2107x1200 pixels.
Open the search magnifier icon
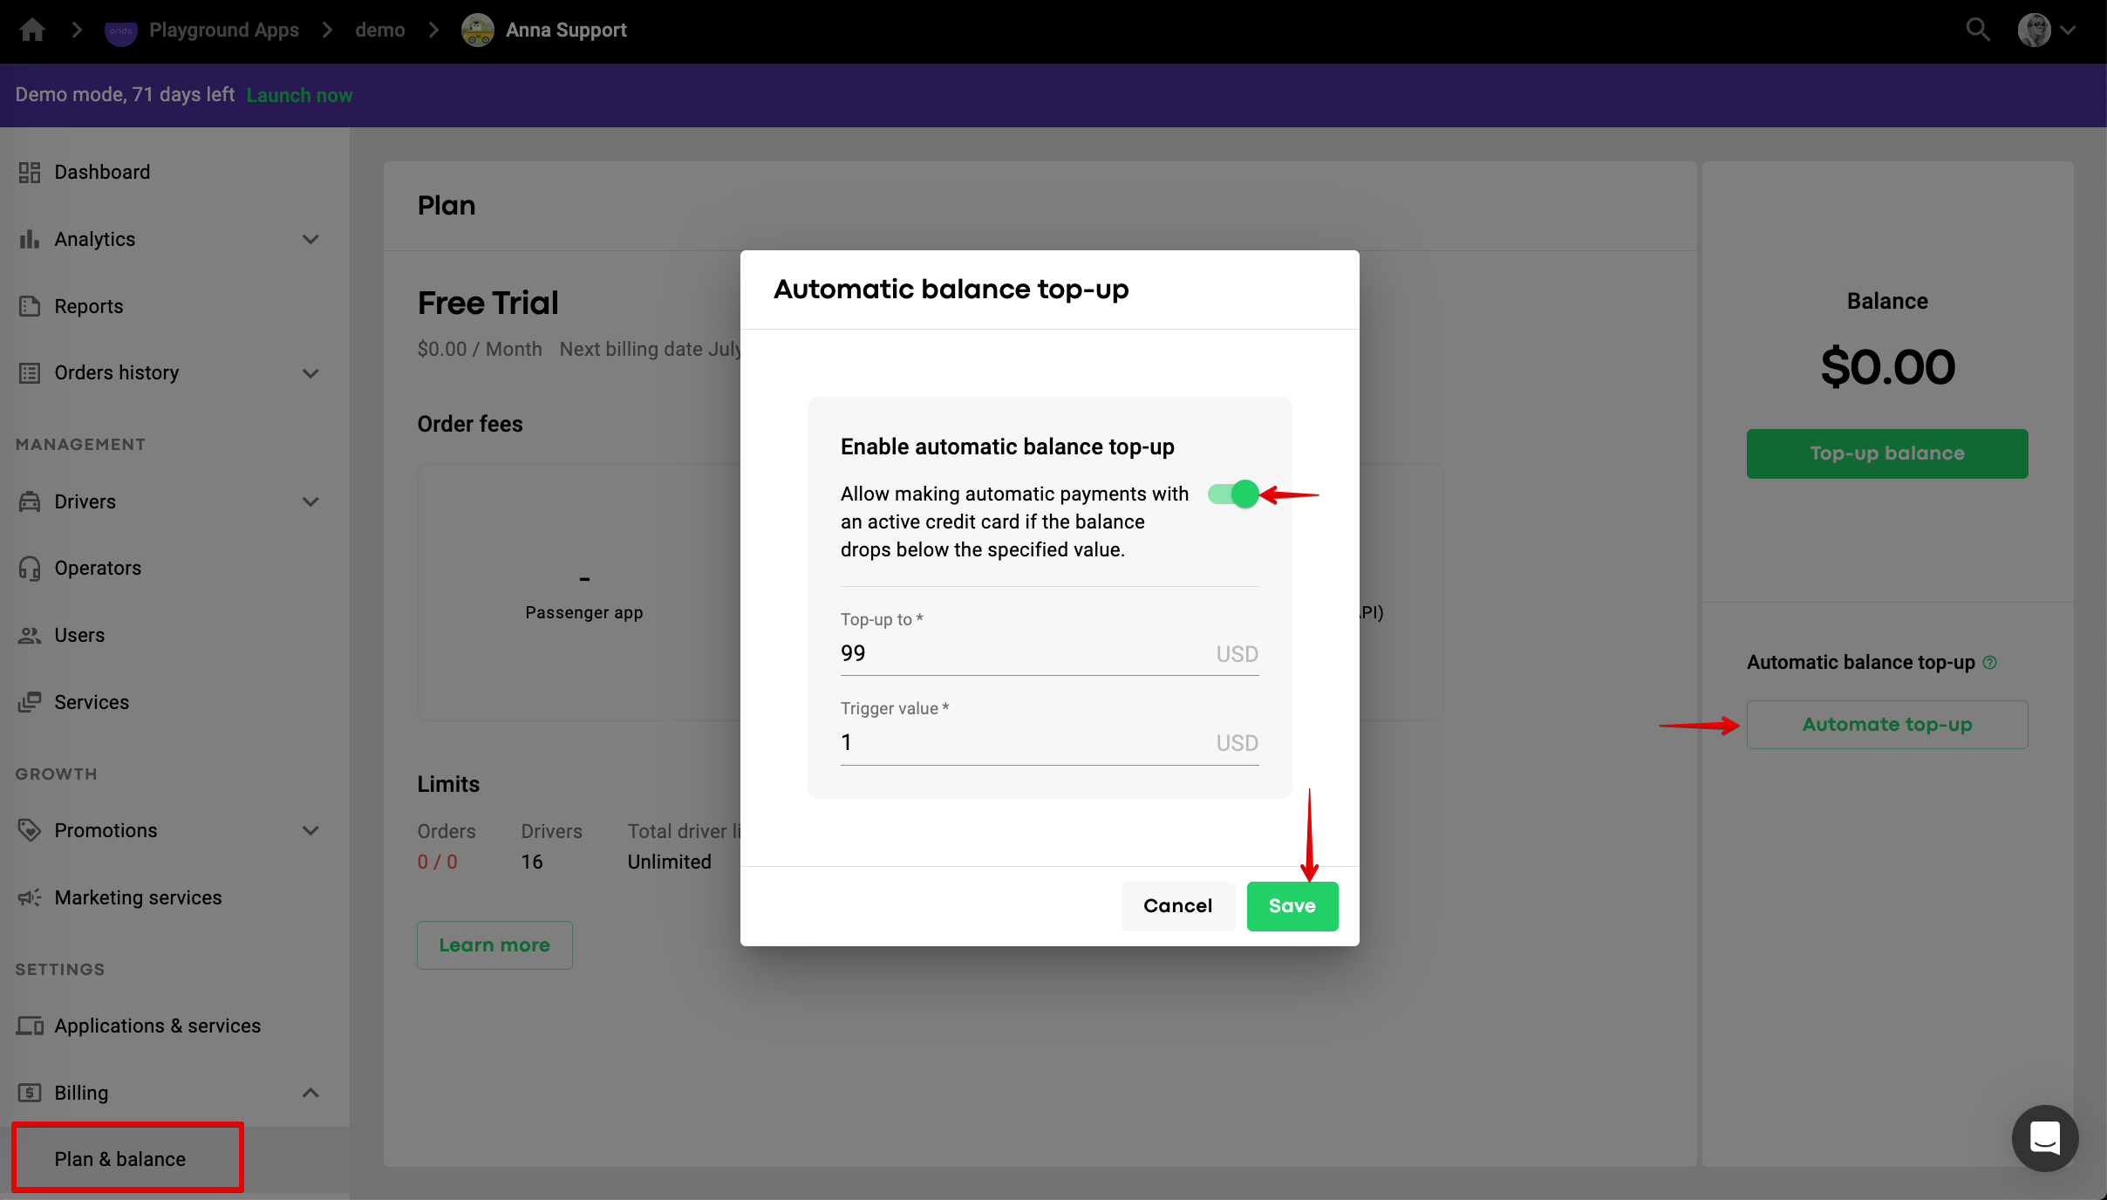point(1978,31)
